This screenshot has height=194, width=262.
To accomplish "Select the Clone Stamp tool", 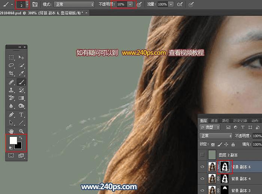I will (x=11, y=90).
